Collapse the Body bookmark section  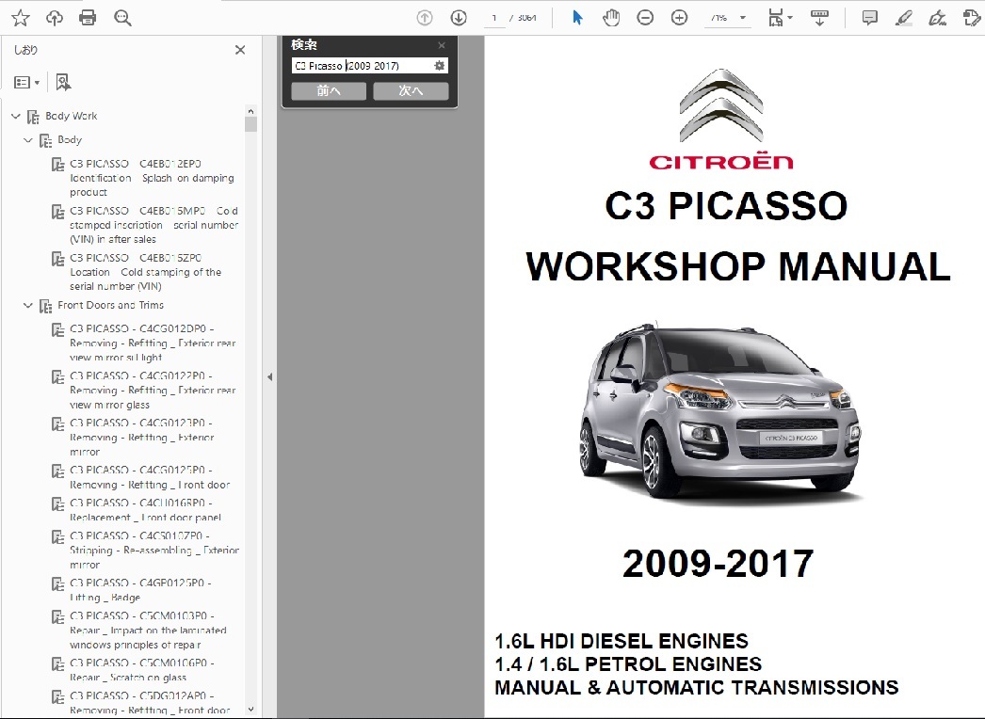pos(27,140)
